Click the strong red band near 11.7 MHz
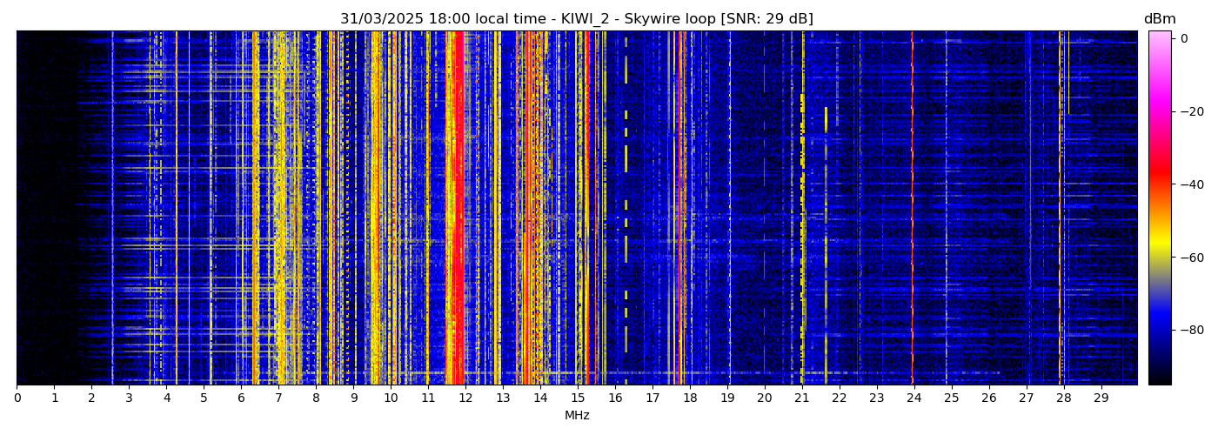 [455, 209]
